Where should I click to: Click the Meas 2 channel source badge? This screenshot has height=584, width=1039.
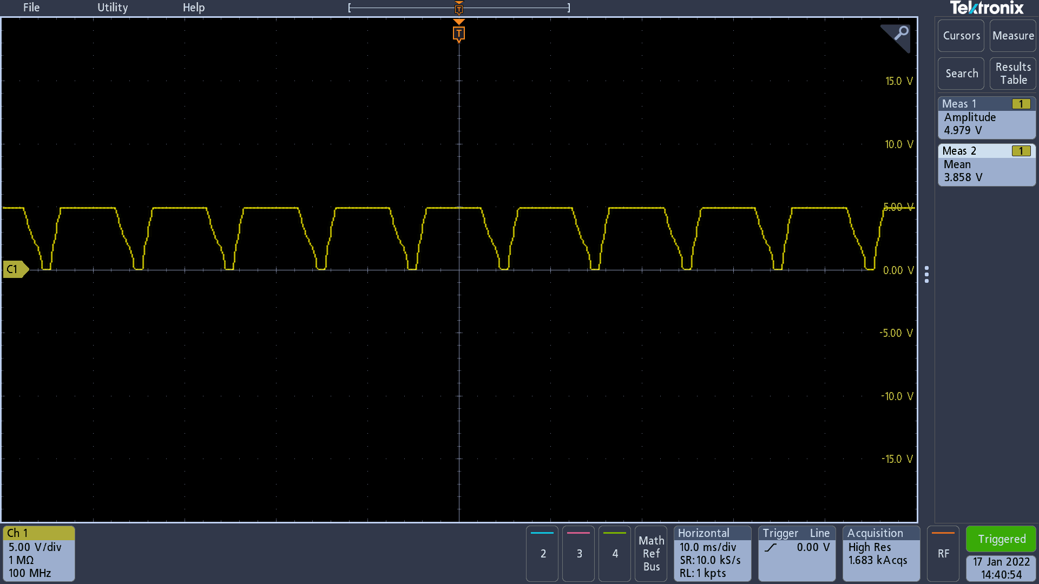coord(1021,151)
